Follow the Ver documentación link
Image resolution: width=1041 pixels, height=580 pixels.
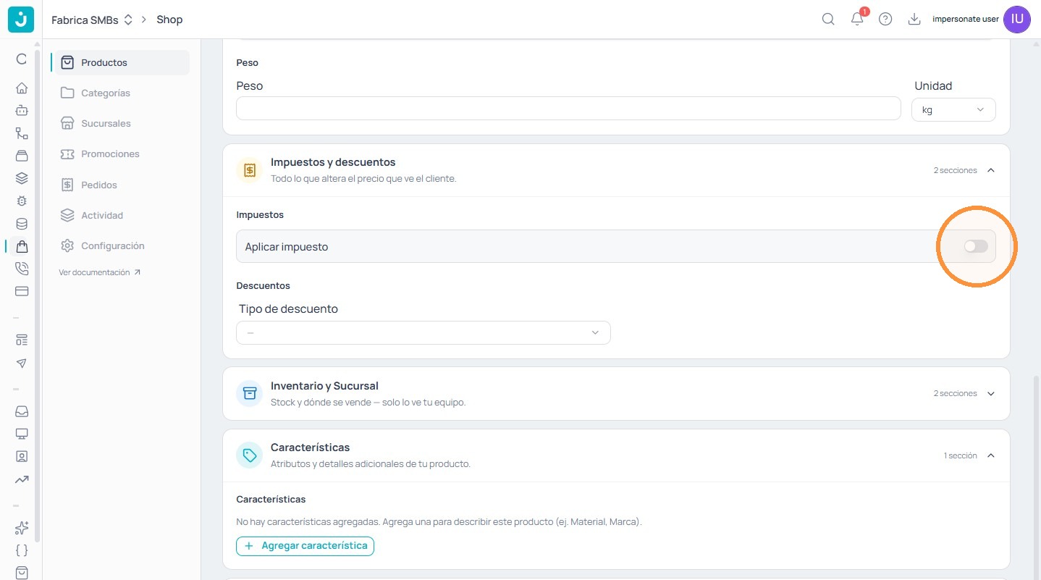pos(100,272)
